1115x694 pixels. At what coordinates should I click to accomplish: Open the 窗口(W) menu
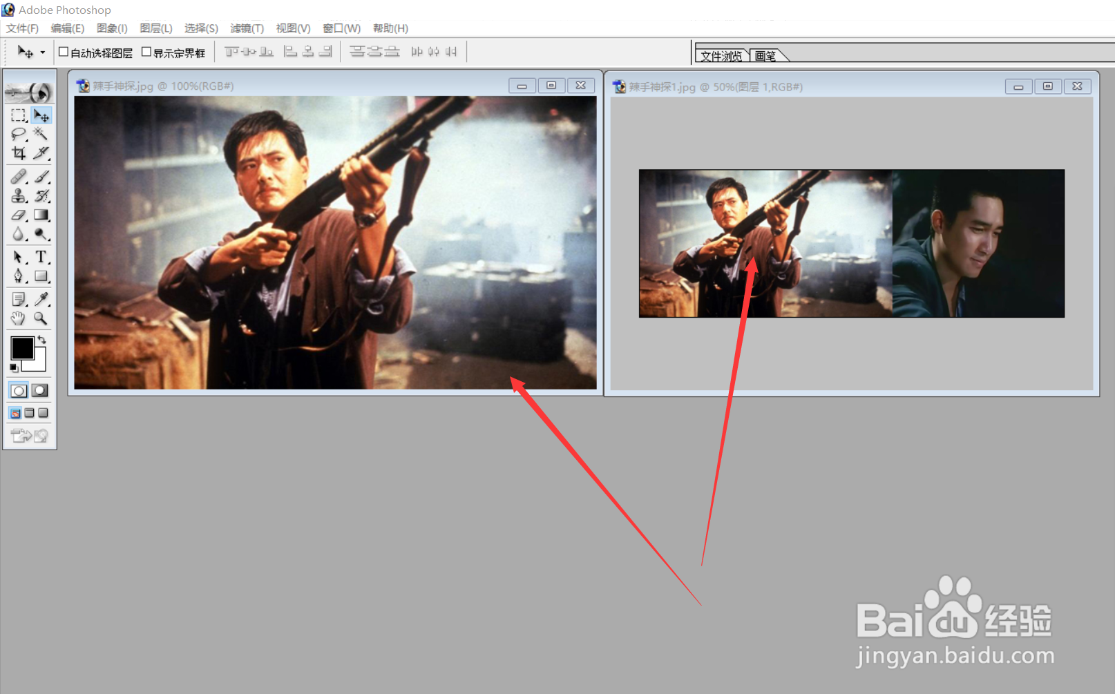[x=341, y=28]
